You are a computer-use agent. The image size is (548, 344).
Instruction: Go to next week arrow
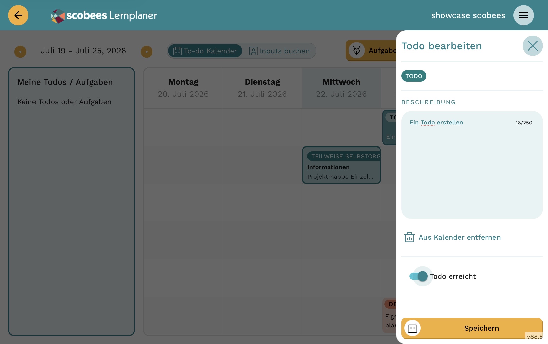point(147,52)
